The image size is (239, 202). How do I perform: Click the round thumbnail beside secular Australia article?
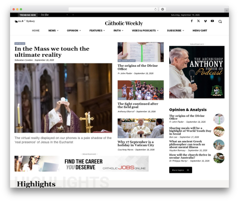pos(219,158)
